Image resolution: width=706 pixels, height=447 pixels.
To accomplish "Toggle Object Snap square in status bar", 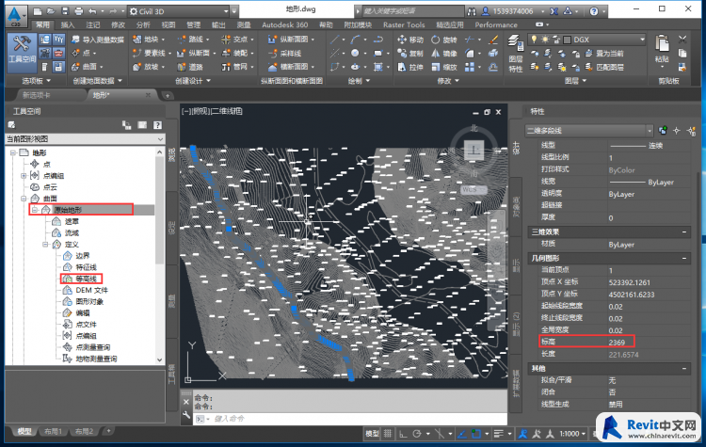I will 476,434.
